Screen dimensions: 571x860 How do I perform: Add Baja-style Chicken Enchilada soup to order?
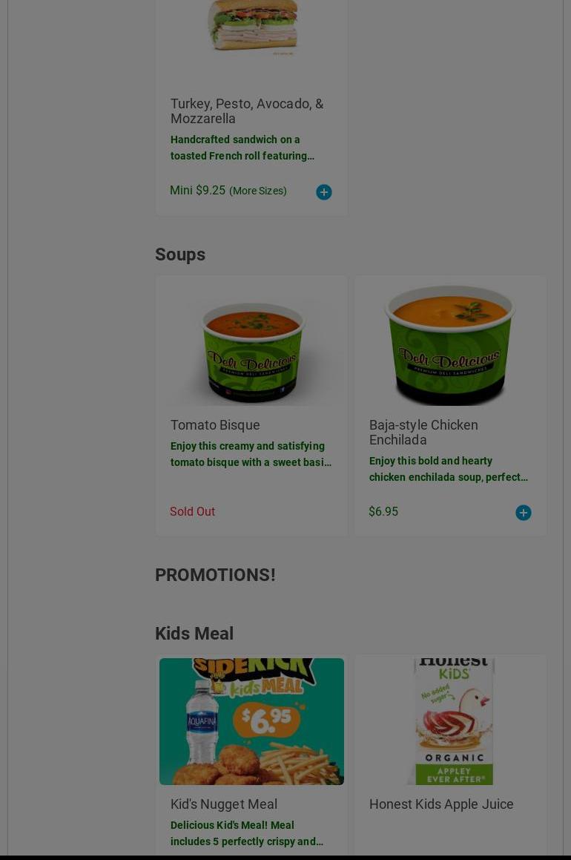tap(524, 512)
